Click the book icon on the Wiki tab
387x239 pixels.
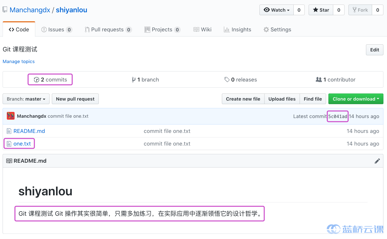tap(197, 29)
